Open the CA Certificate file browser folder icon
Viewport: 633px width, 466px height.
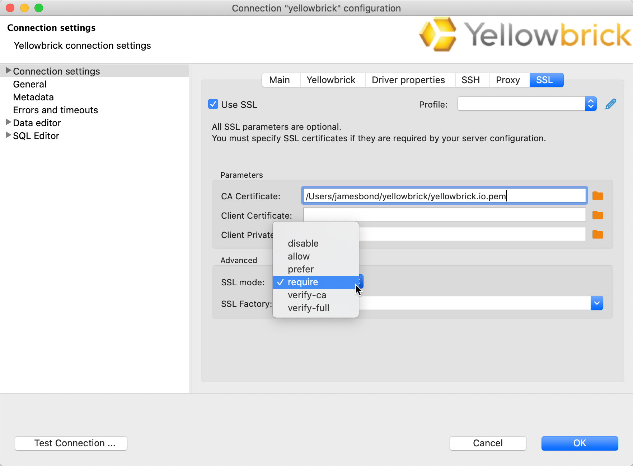(x=598, y=196)
